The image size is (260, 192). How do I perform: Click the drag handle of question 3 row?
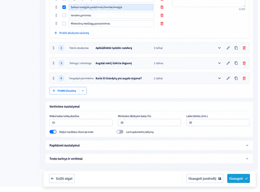[53, 63]
